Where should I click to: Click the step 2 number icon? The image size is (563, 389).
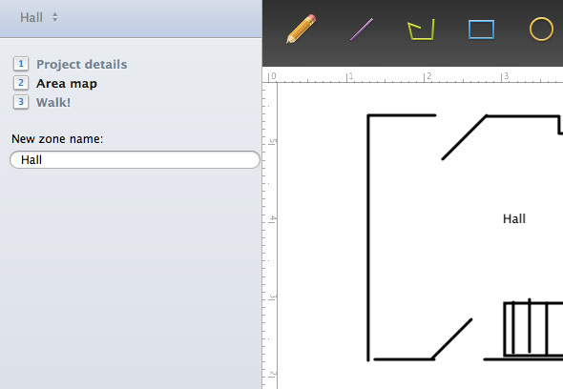pos(21,83)
